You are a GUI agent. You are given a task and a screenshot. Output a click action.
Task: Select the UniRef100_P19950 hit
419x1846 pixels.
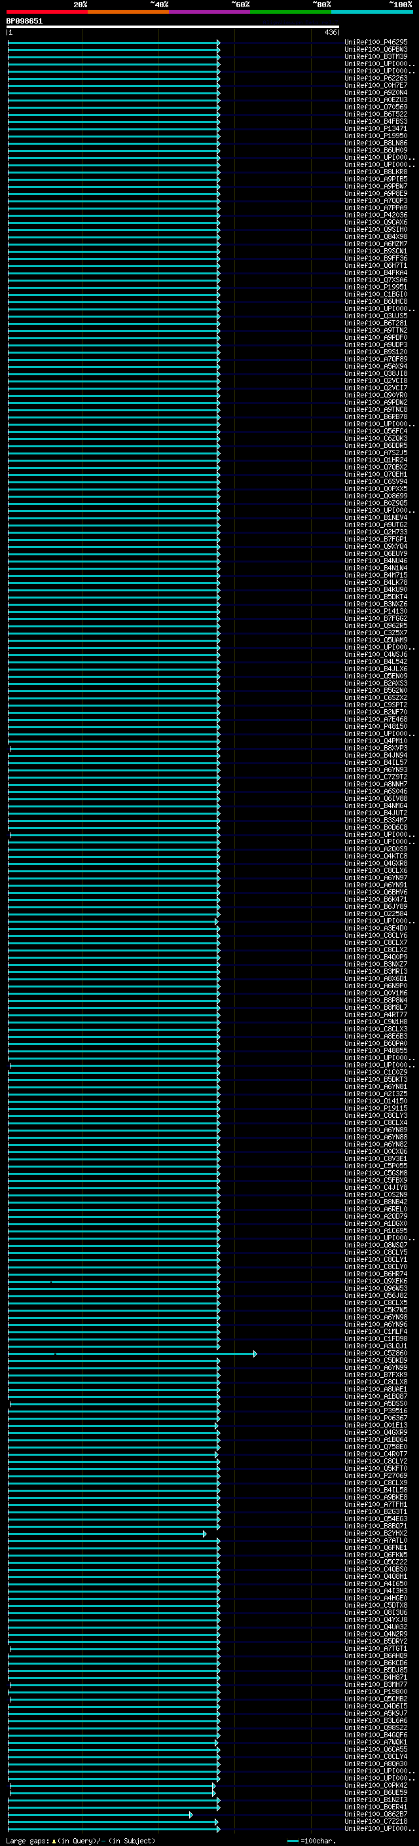[376, 136]
